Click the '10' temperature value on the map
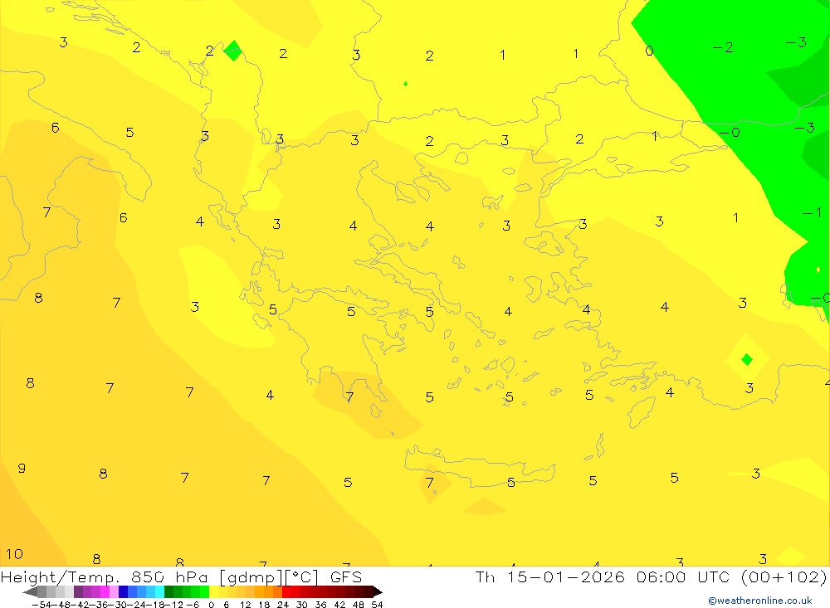830x608 pixels. coord(14,554)
